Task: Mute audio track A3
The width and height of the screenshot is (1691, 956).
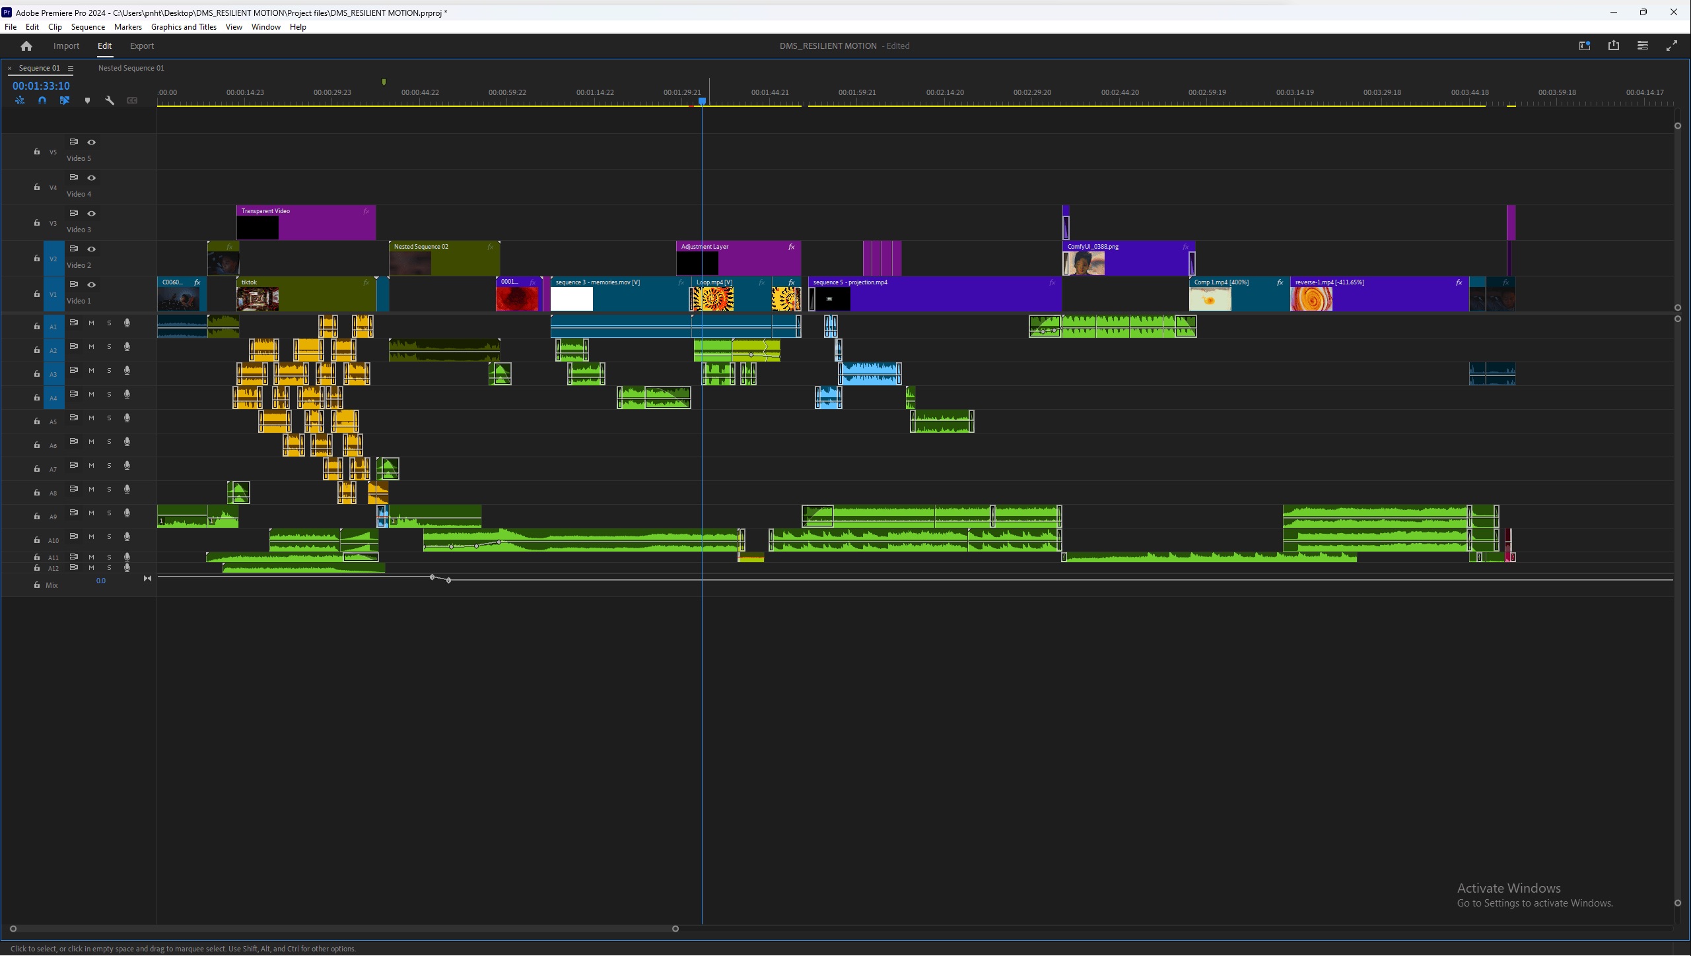Action: [91, 371]
